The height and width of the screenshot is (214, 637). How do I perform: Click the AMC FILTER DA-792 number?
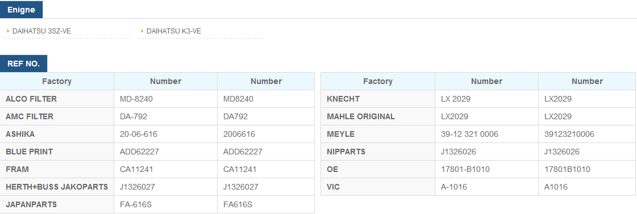click(134, 116)
